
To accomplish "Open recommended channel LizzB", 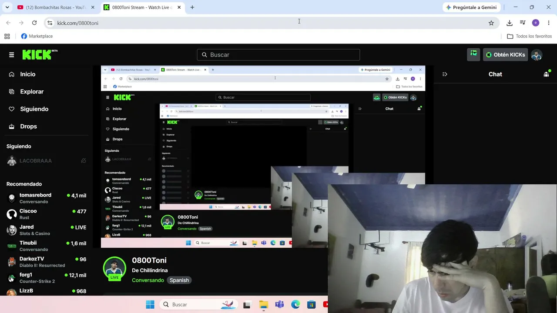I will tap(46, 291).
